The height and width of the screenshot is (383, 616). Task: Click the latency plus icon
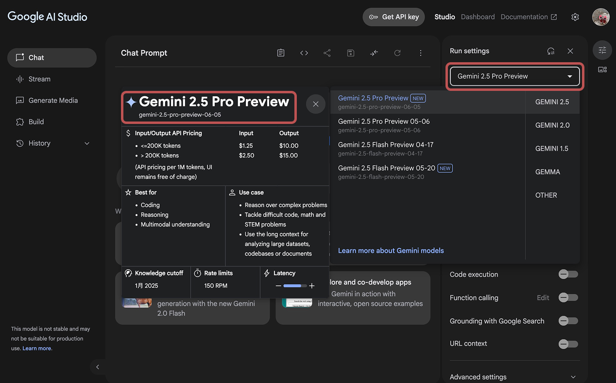[x=312, y=286]
